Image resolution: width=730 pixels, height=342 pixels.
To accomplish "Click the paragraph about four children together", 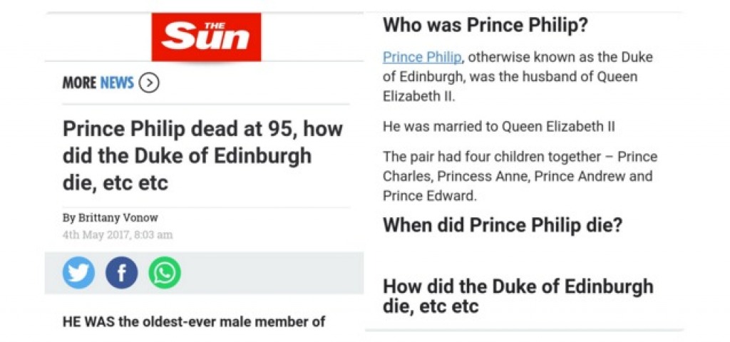I will coord(520,177).
